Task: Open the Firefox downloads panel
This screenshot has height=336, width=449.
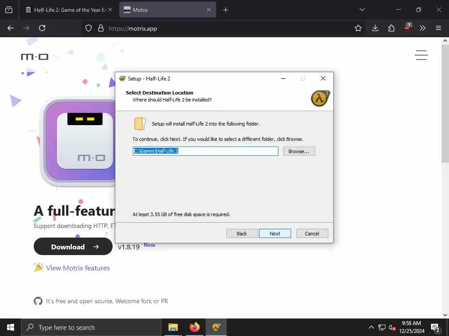Action: click(375, 28)
